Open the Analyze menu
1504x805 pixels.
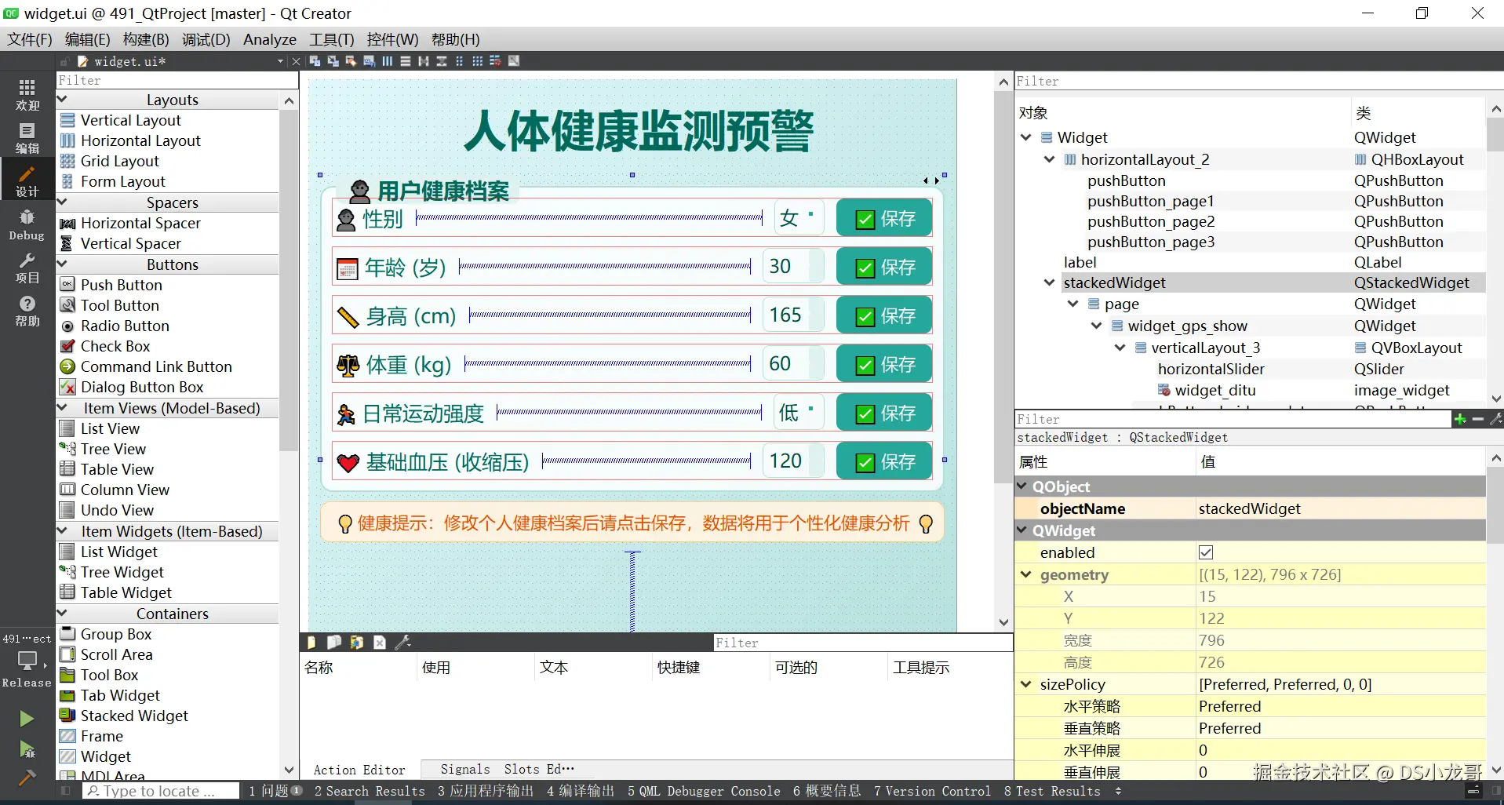pyautogui.click(x=270, y=39)
